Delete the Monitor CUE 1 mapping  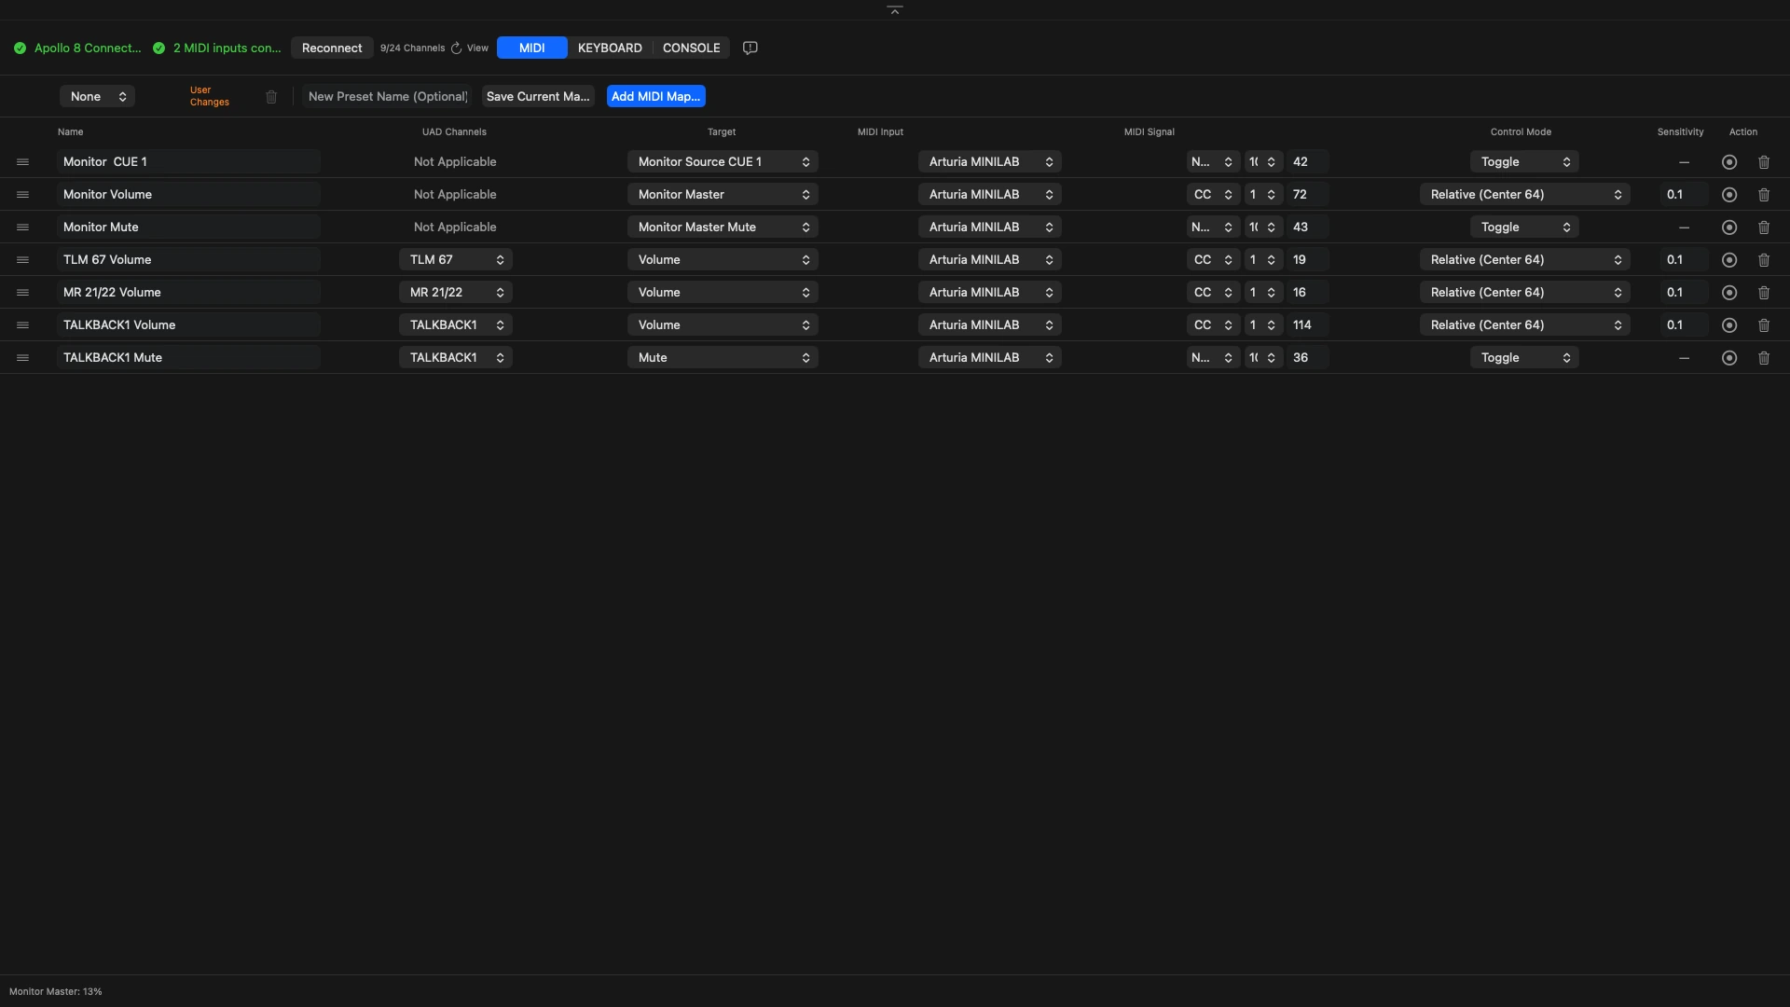[x=1764, y=162]
